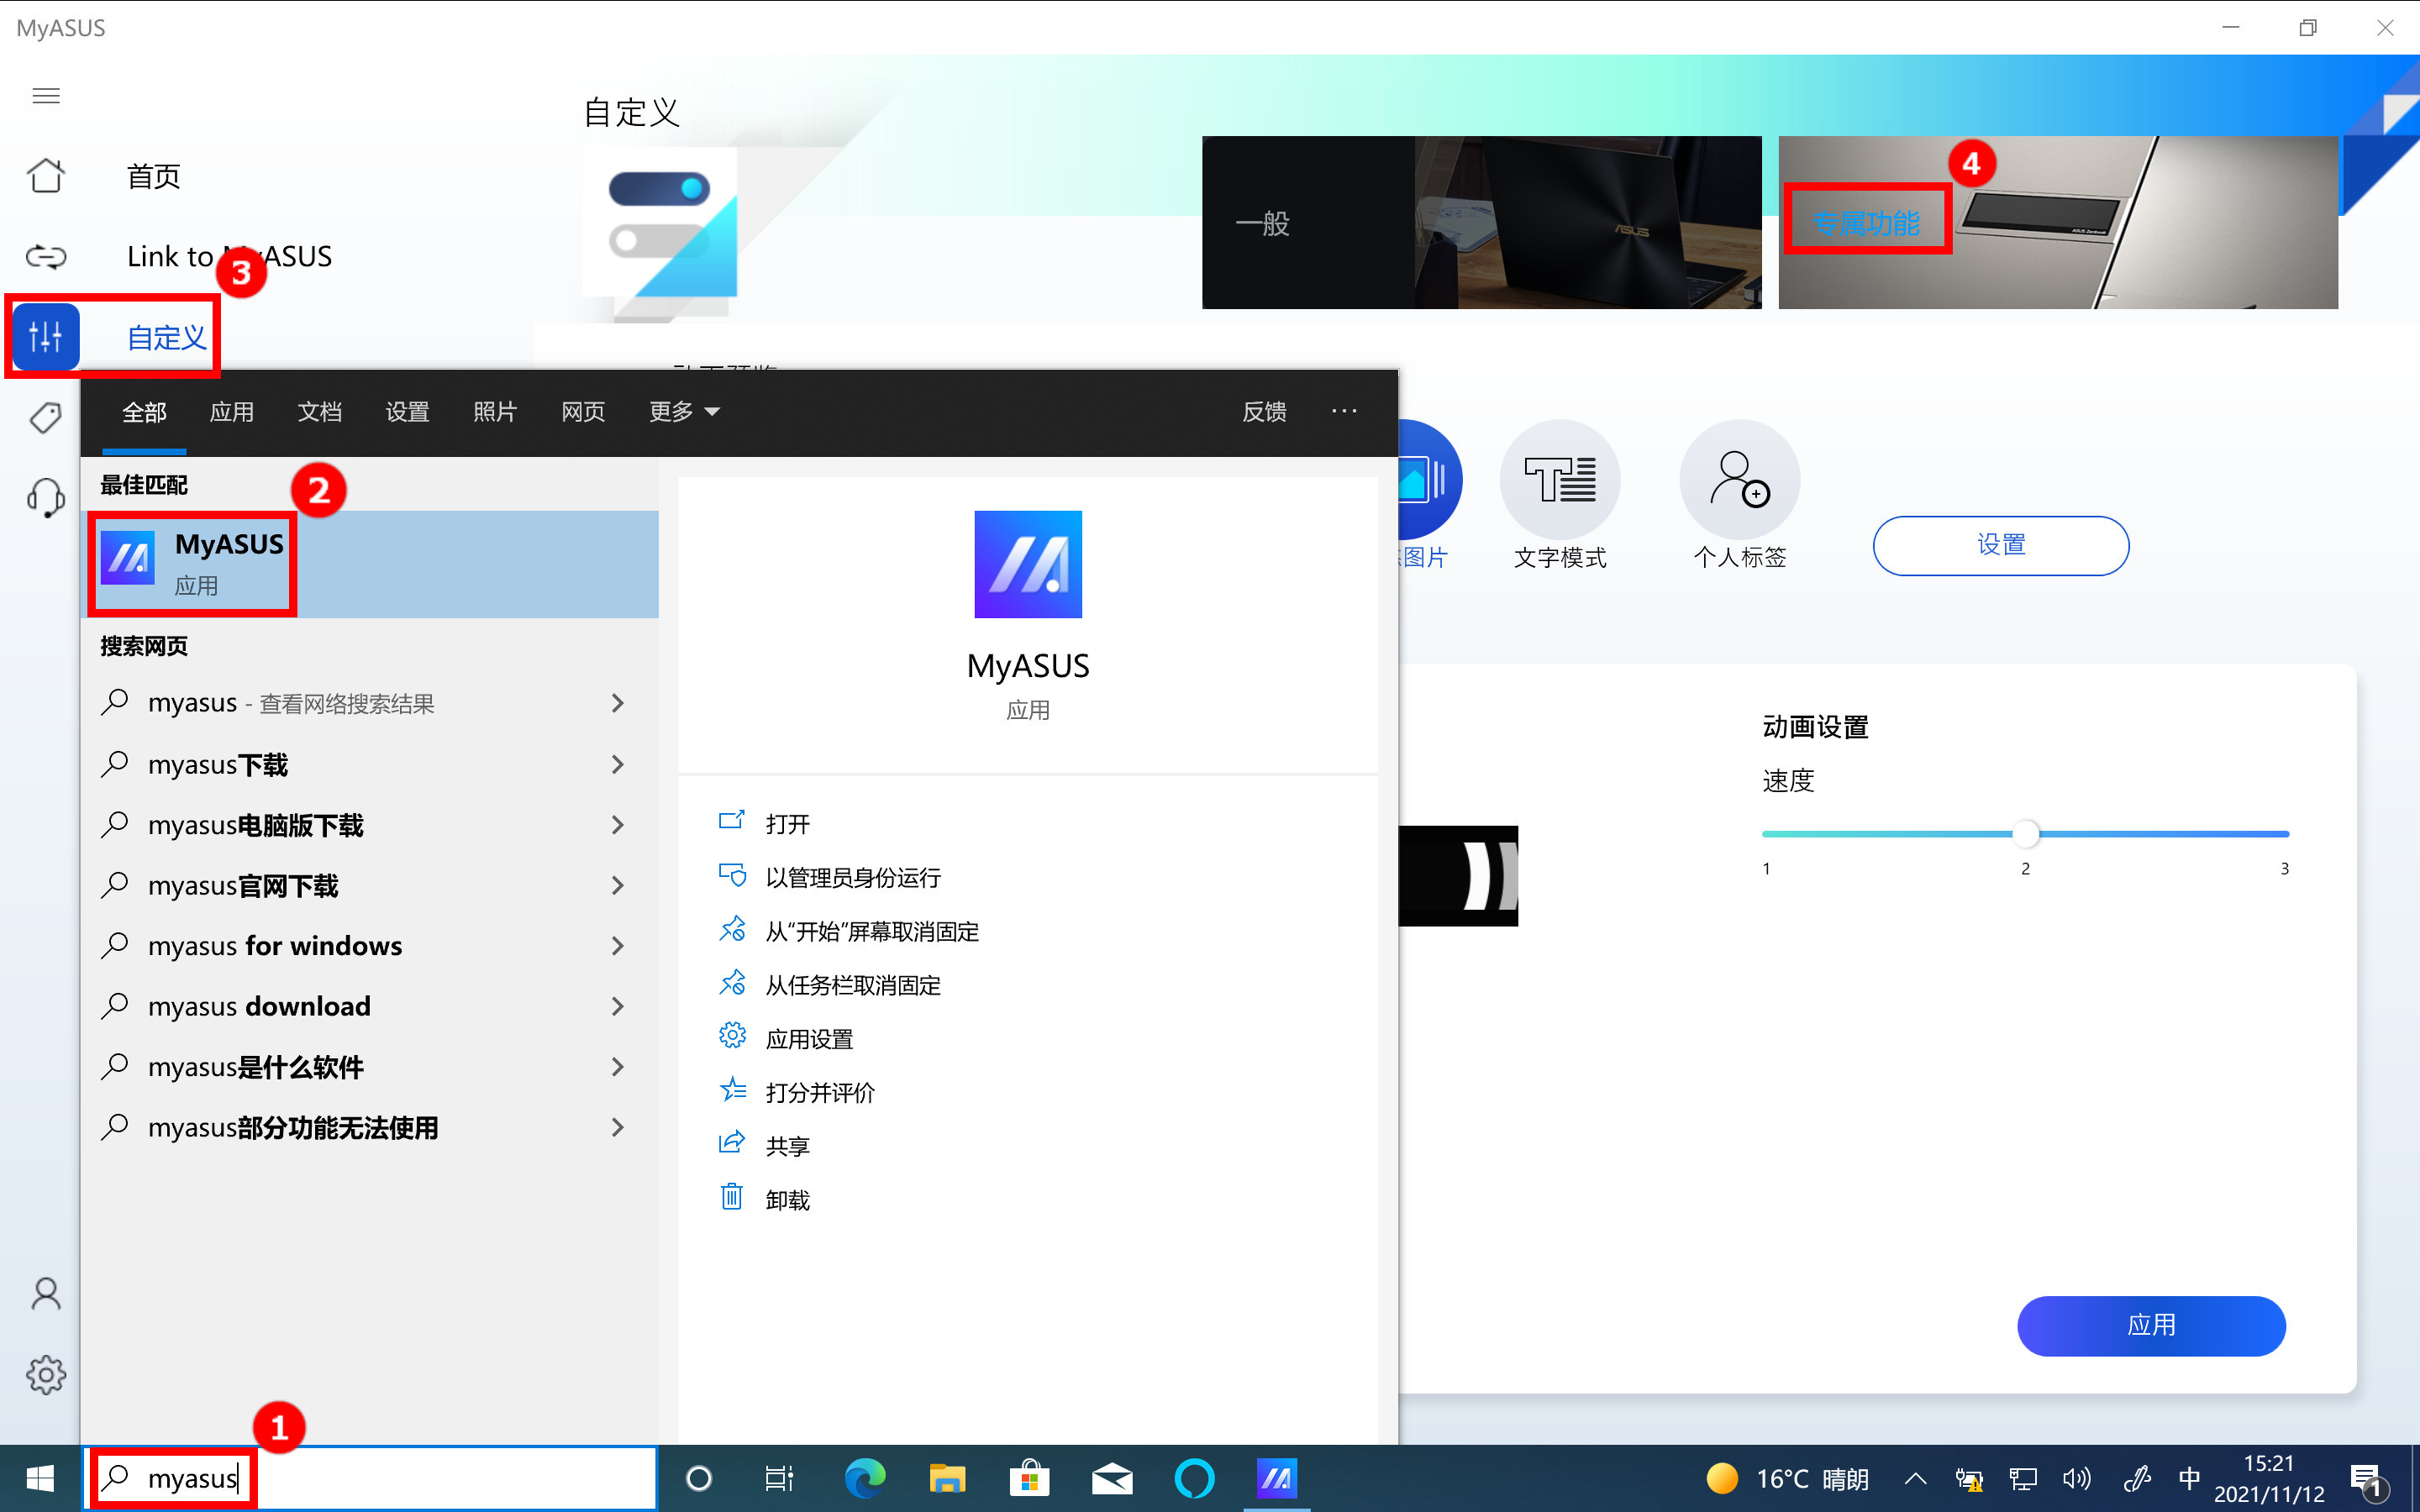Switch to the 全部 search tab
Viewport: 2420px width, 1512px height.
(x=144, y=412)
